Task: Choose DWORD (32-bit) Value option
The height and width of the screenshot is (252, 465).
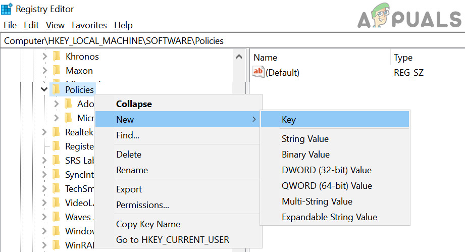Action: (326, 170)
